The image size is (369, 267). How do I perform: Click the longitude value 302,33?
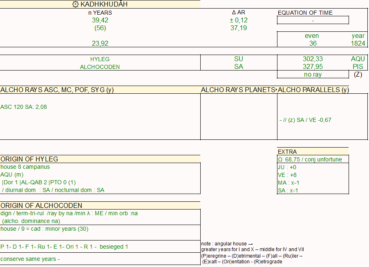313,59
